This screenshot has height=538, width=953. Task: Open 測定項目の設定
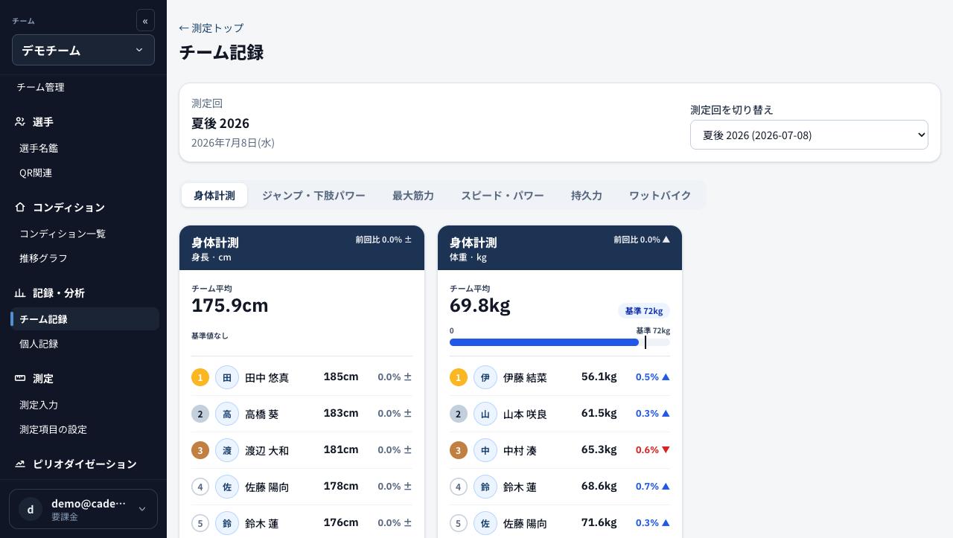(53, 429)
